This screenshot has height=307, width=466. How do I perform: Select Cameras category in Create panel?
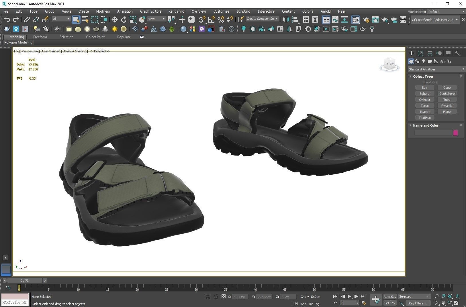[x=430, y=61]
